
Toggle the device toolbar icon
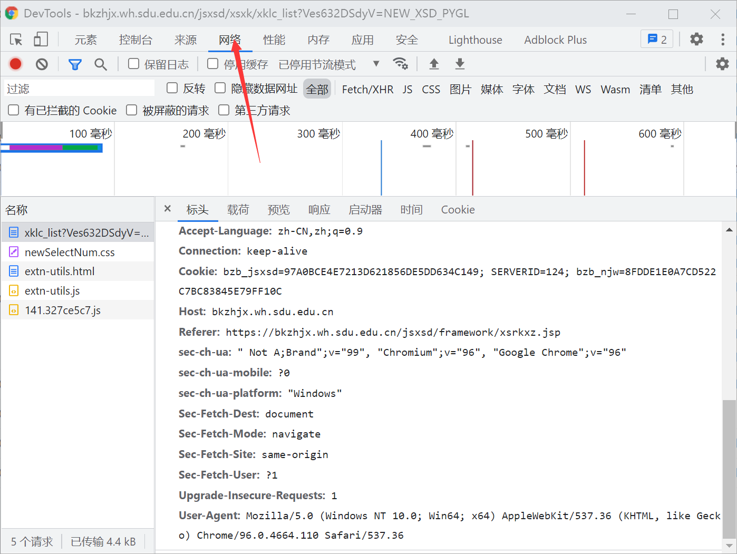coord(41,40)
